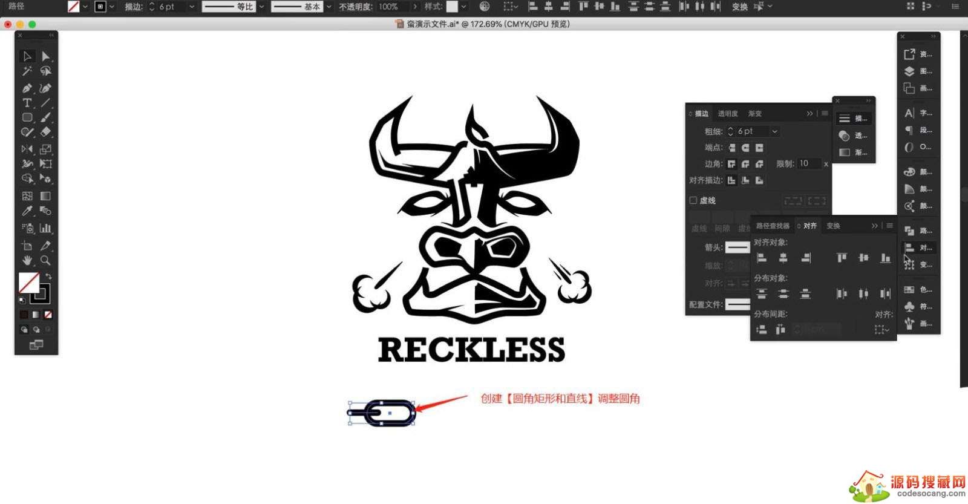Switch to the 透明度 tab
968x504 pixels.
click(x=727, y=114)
